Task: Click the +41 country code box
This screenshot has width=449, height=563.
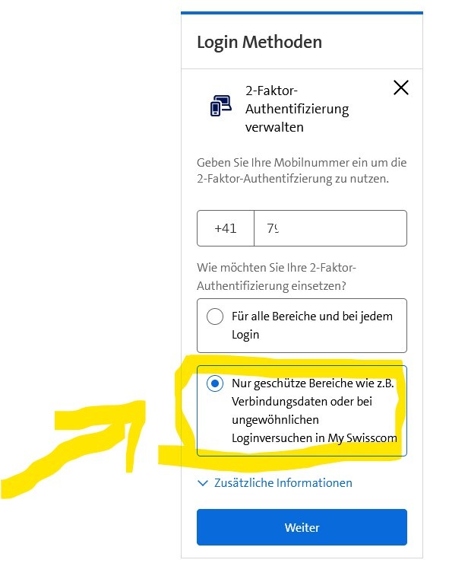Action: (x=226, y=228)
